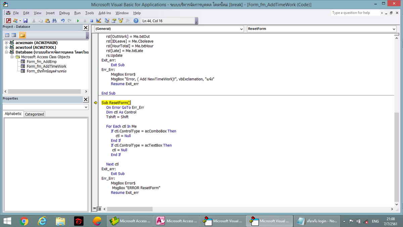
Task: Switch to the Categorized properties tab
Action: pos(35,114)
